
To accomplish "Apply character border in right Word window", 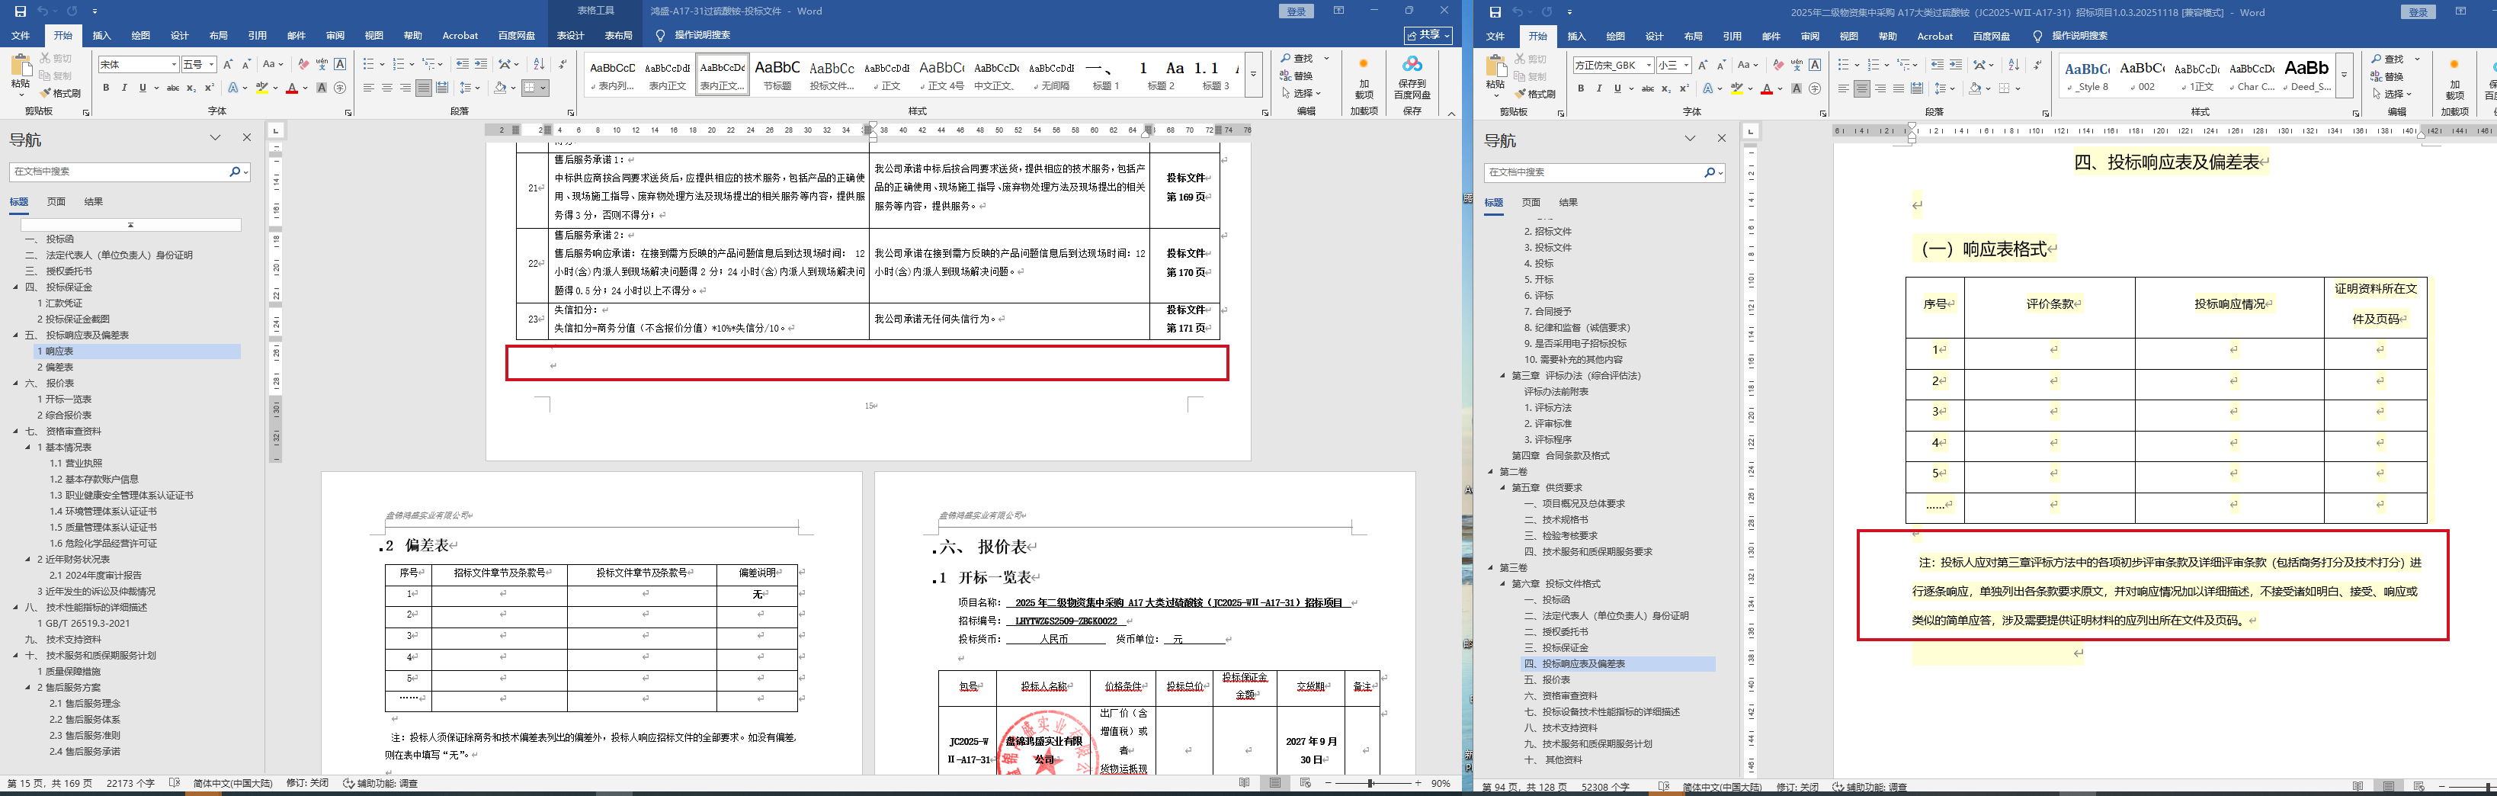I will click(1815, 65).
